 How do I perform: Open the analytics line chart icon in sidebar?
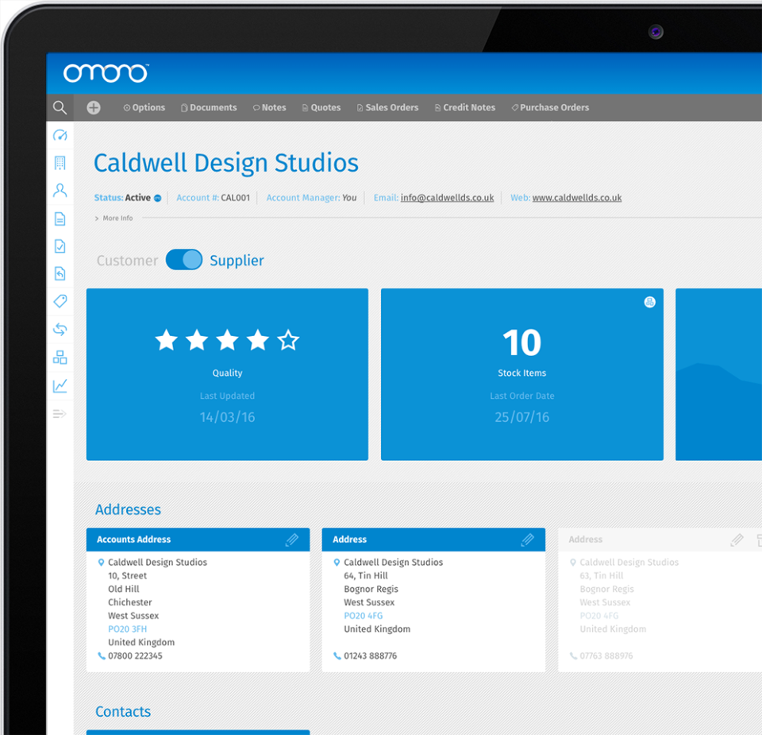(x=60, y=385)
